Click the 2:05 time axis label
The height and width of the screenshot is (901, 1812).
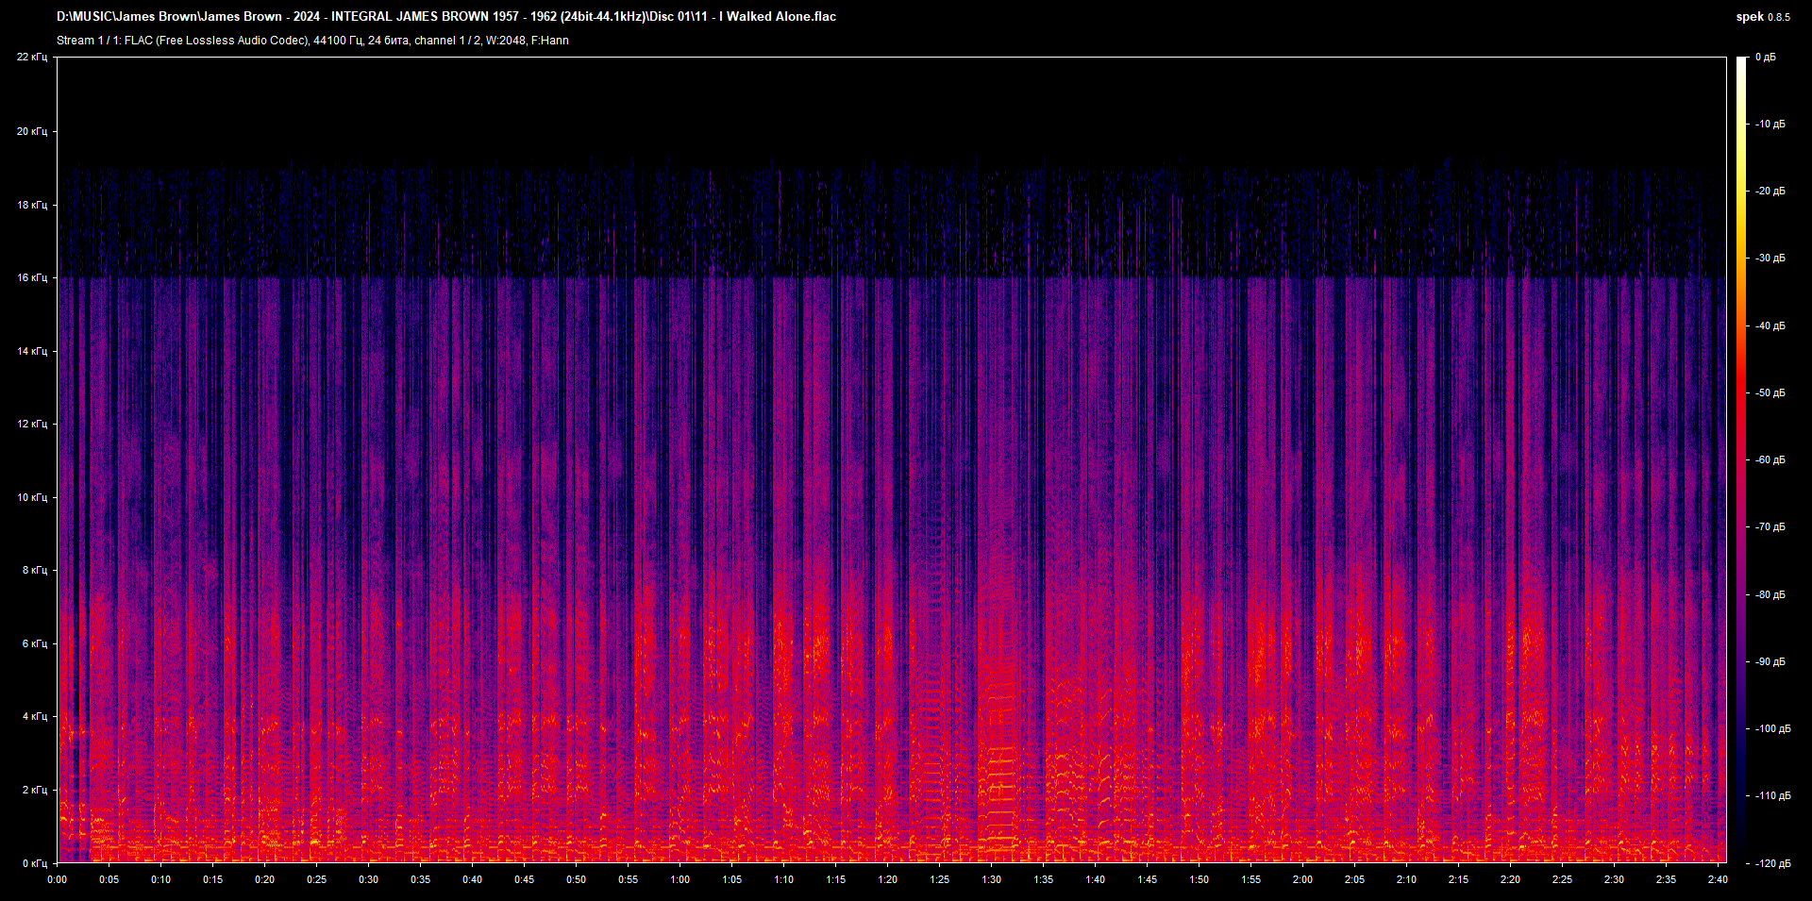(1354, 879)
